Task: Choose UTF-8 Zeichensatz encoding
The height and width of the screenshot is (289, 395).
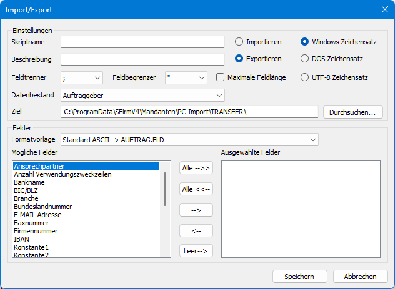Action: coord(305,77)
